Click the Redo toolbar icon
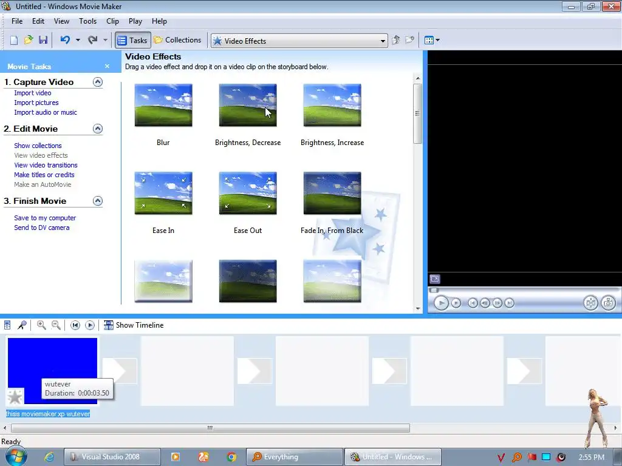The height and width of the screenshot is (466, 622). click(93, 39)
